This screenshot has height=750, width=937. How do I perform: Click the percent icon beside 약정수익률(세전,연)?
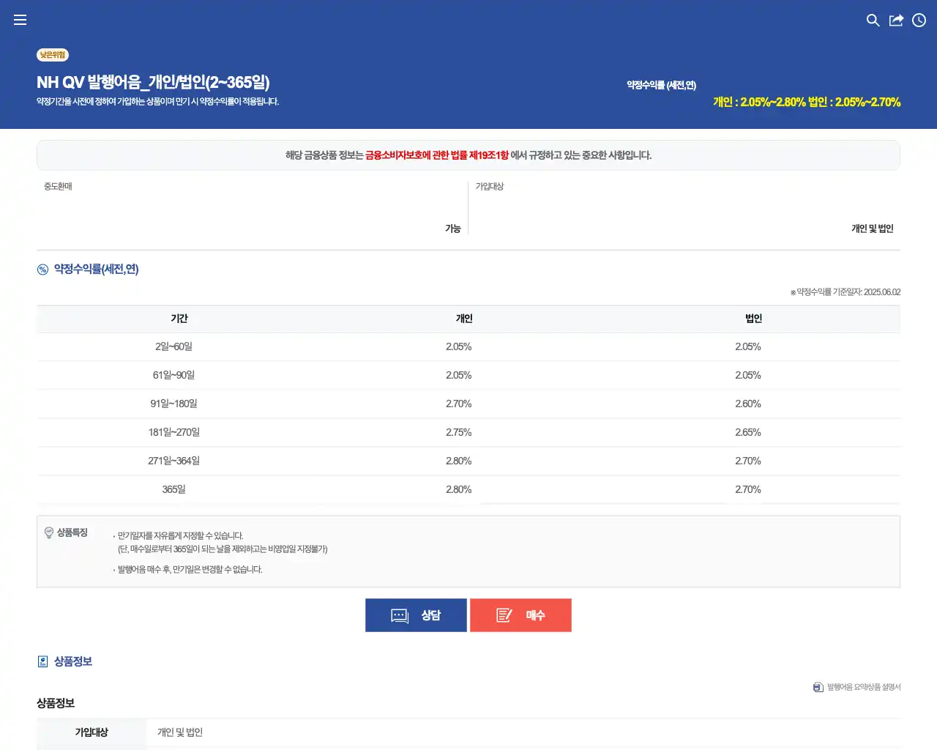(x=42, y=270)
